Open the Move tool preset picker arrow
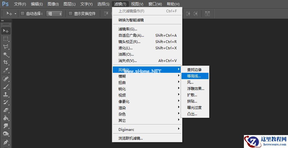The image size is (288, 148). coord(15,14)
